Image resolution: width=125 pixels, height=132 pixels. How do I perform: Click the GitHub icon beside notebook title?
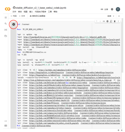tap(14, 8)
